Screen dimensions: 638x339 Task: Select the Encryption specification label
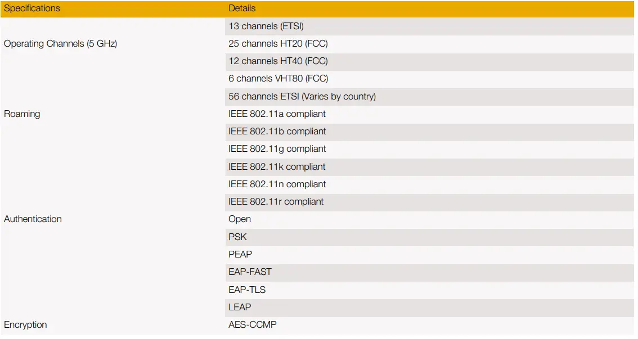tap(25, 324)
